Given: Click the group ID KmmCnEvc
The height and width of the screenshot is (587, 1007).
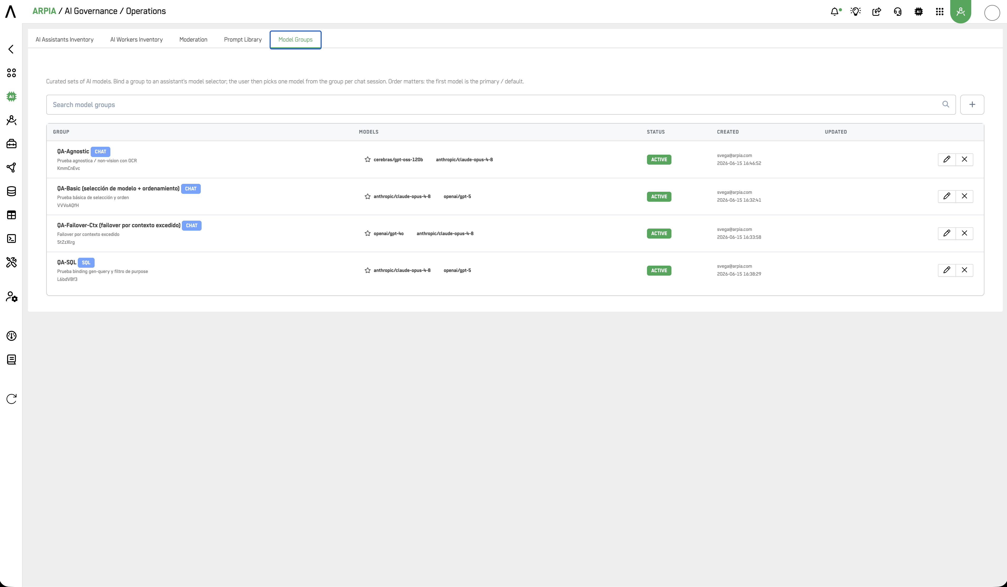Looking at the screenshot, I should coord(68,168).
